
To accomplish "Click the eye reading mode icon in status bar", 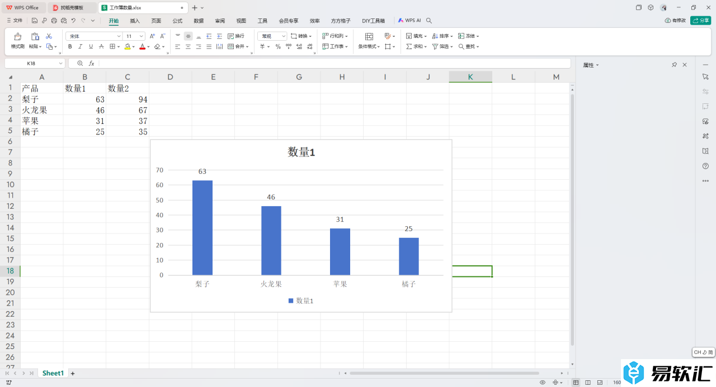I will tap(543, 383).
